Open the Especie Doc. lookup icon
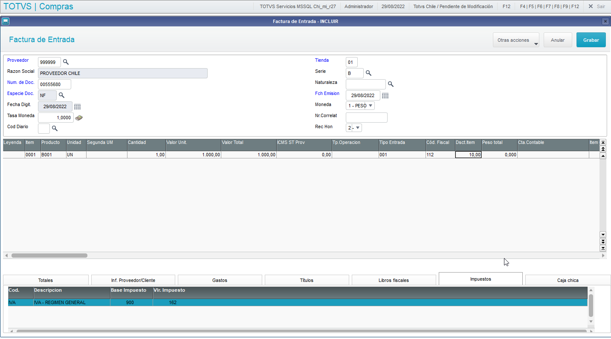Screen dimensions: 611x339 coord(61,95)
